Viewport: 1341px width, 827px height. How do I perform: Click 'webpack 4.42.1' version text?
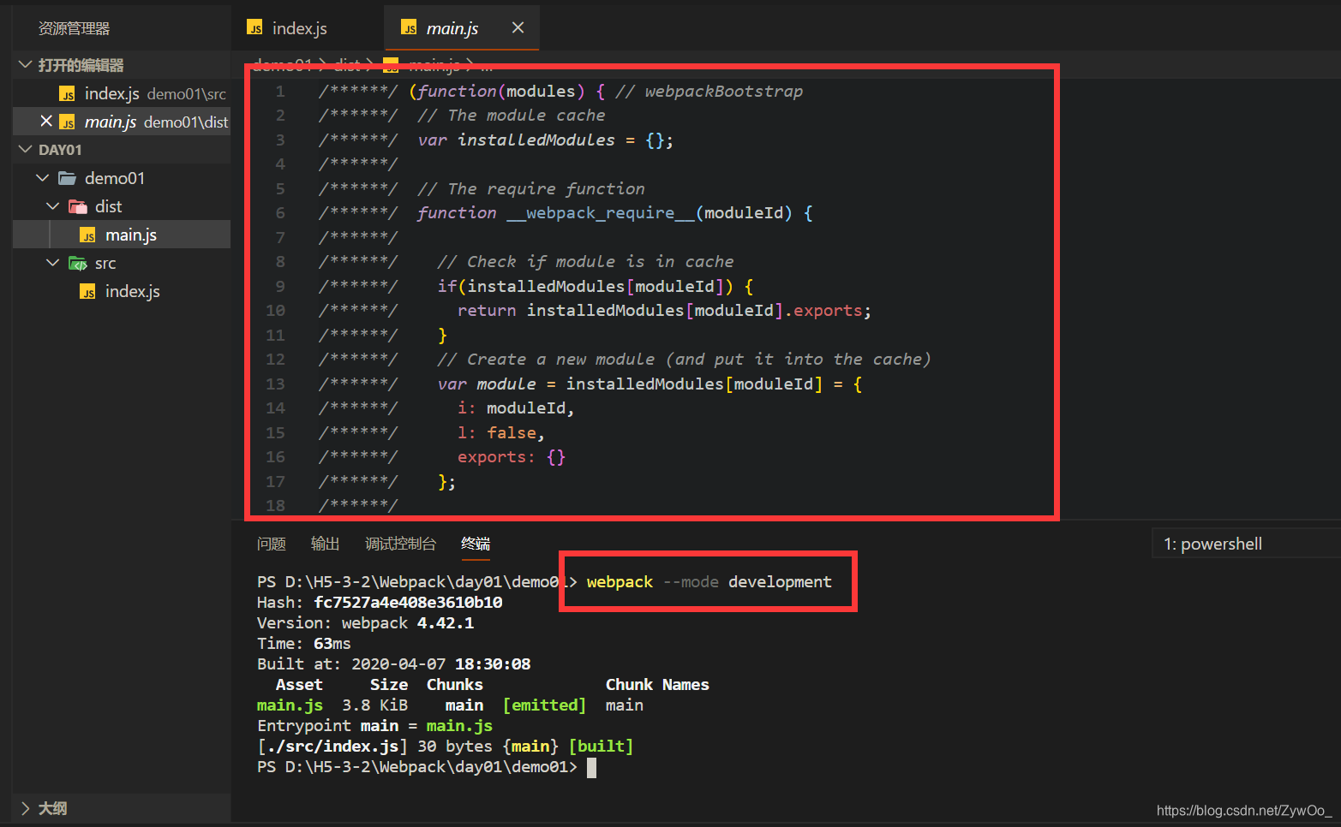[x=408, y=623]
